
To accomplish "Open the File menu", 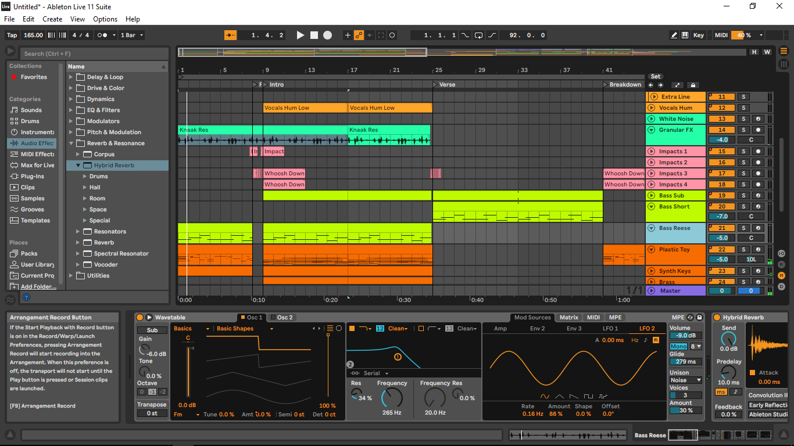I will tap(9, 19).
